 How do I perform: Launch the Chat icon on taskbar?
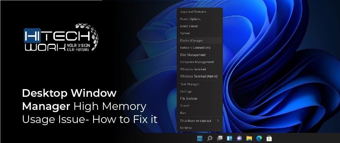click(x=239, y=138)
